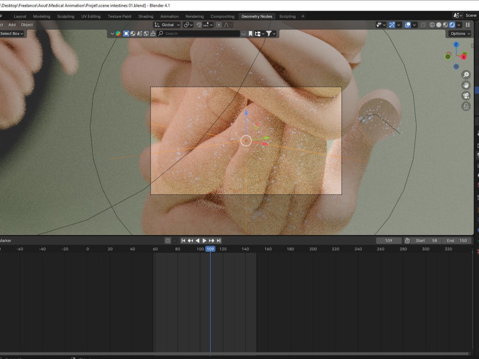The image size is (479, 359).
Task: Click the zoom view magnifier icon
Action: (x=466, y=75)
